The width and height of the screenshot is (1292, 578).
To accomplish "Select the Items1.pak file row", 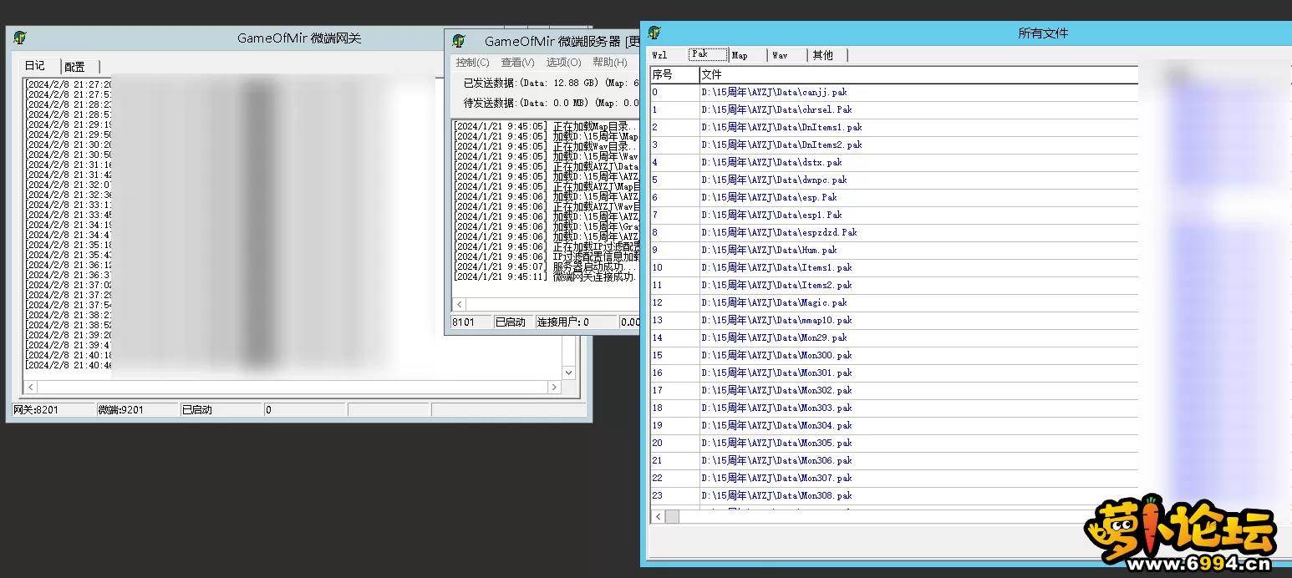I will pos(893,267).
